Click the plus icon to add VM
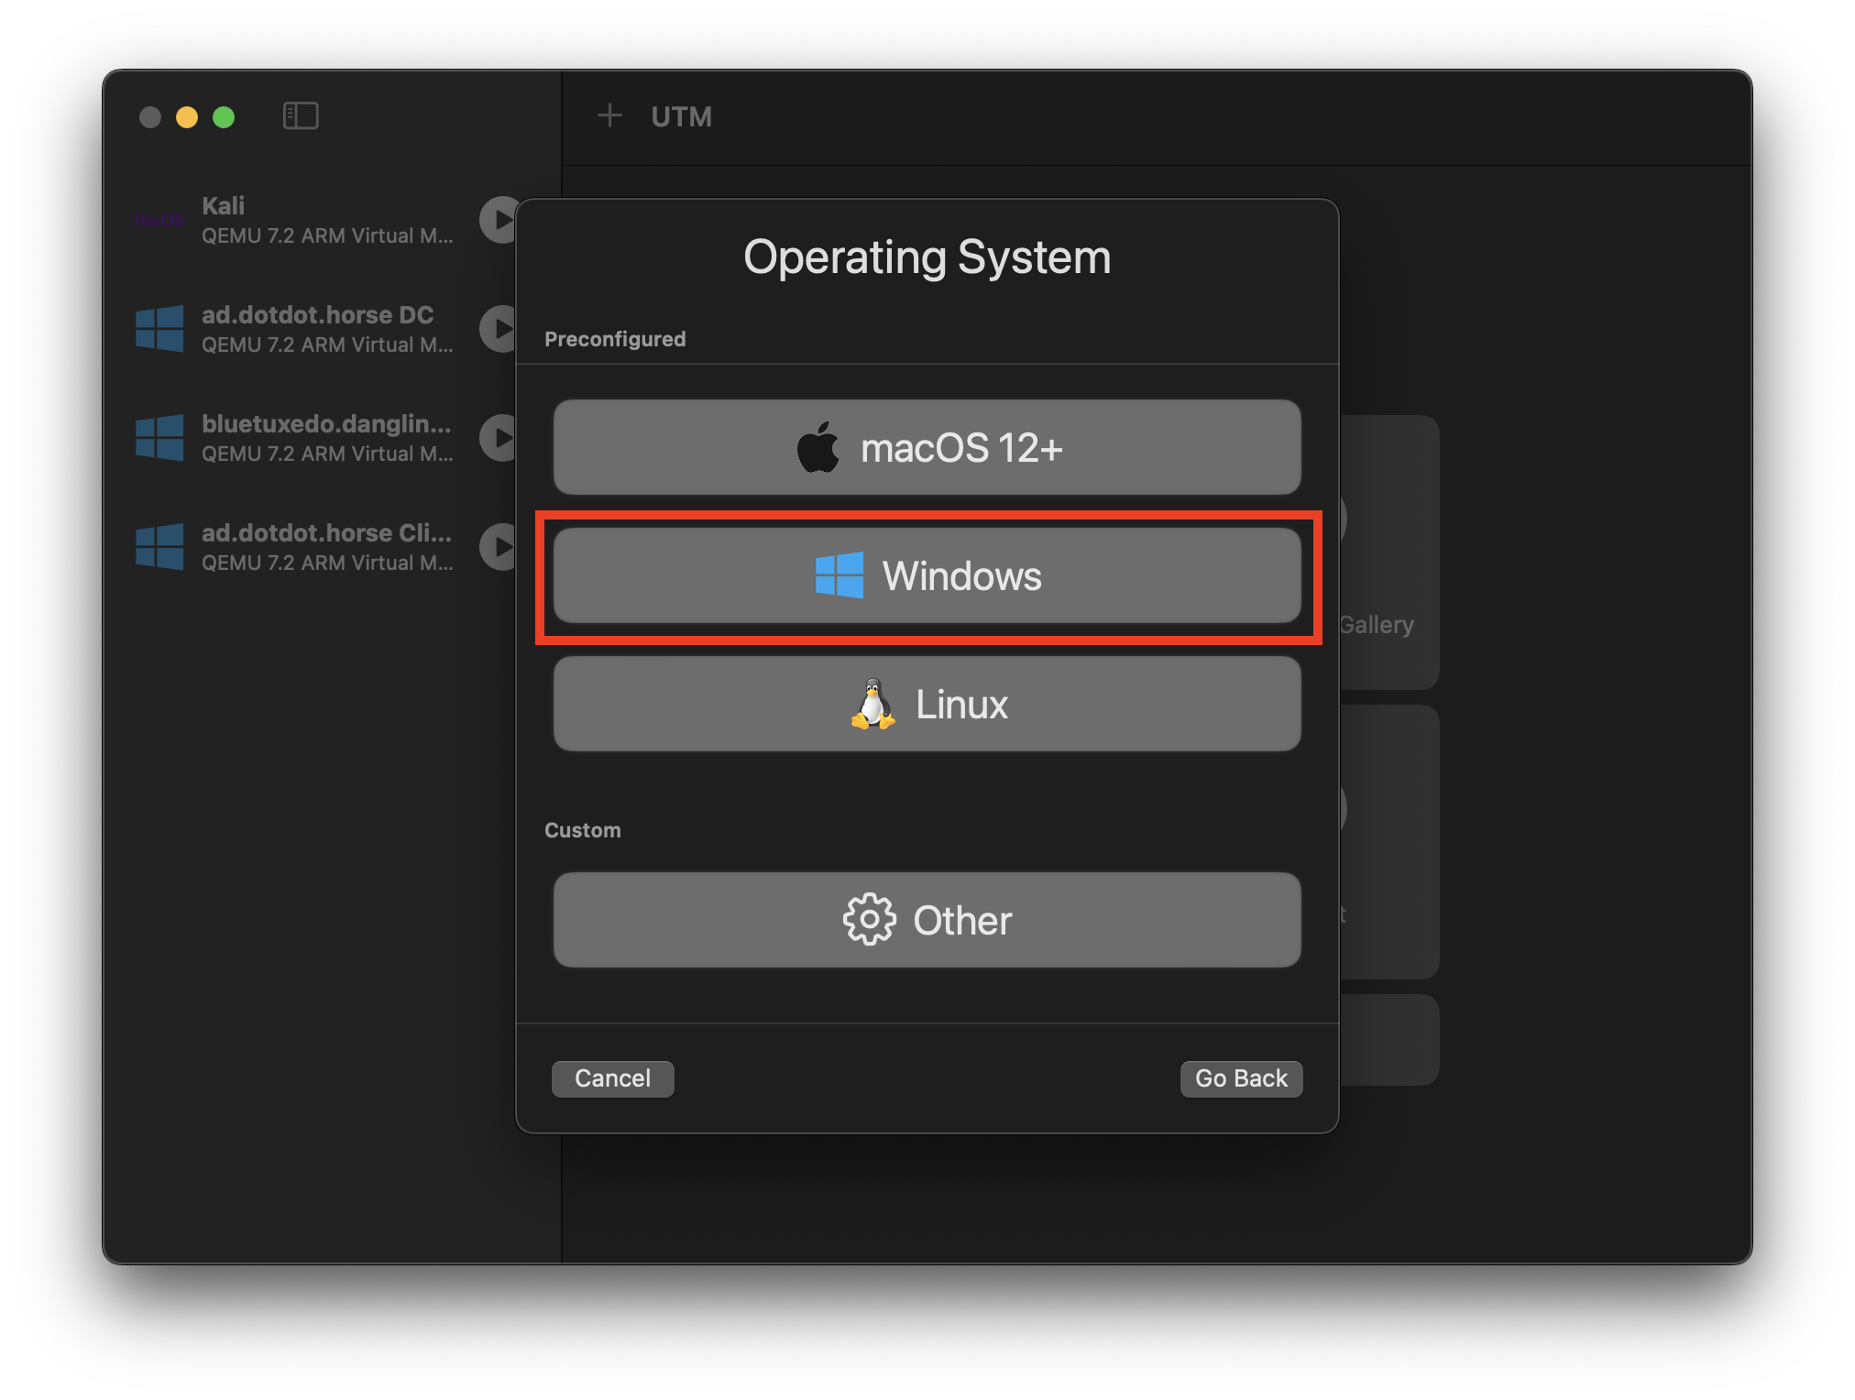Image resolution: width=1855 pixels, height=1400 pixels. pos(609,116)
